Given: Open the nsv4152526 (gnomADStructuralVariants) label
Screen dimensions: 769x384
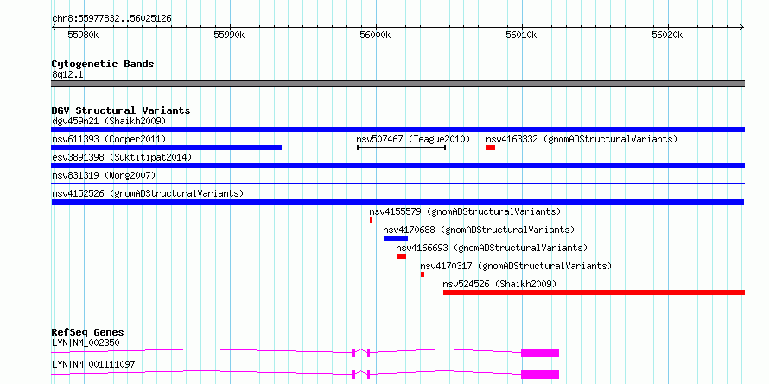Looking at the screenshot, I should pyautogui.click(x=148, y=193).
